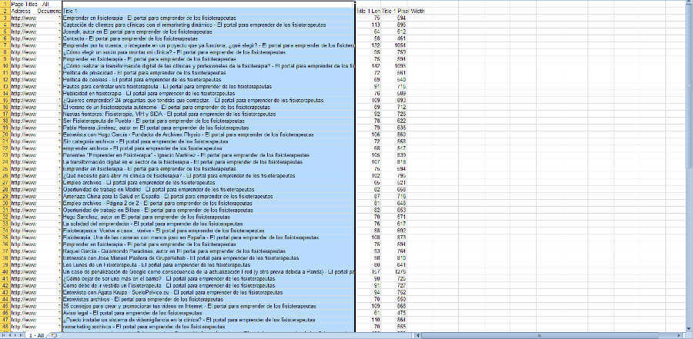The width and height of the screenshot is (693, 339).
Task: Click the vertical scrollbar thumb
Action: pyautogui.click(x=690, y=87)
